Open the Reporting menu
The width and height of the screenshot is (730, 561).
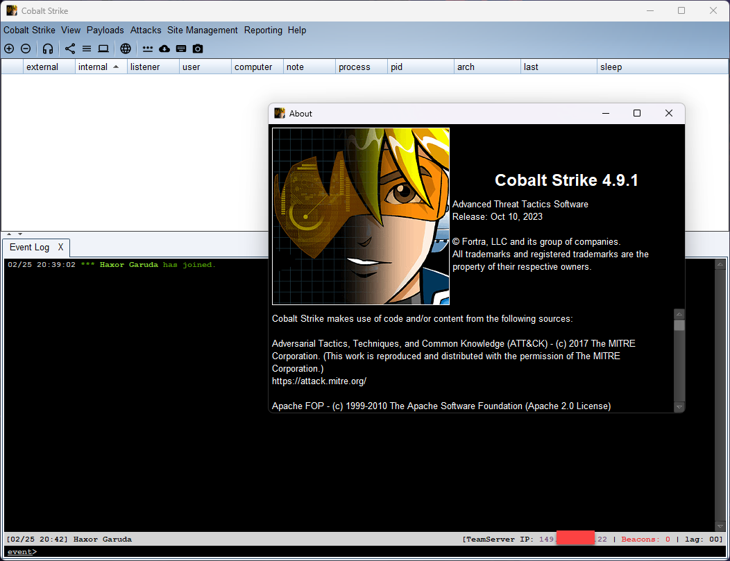pyautogui.click(x=263, y=31)
